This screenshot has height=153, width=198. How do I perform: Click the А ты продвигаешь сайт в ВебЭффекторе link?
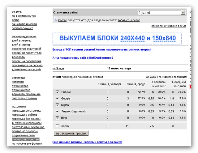pyautogui.click(x=83, y=58)
